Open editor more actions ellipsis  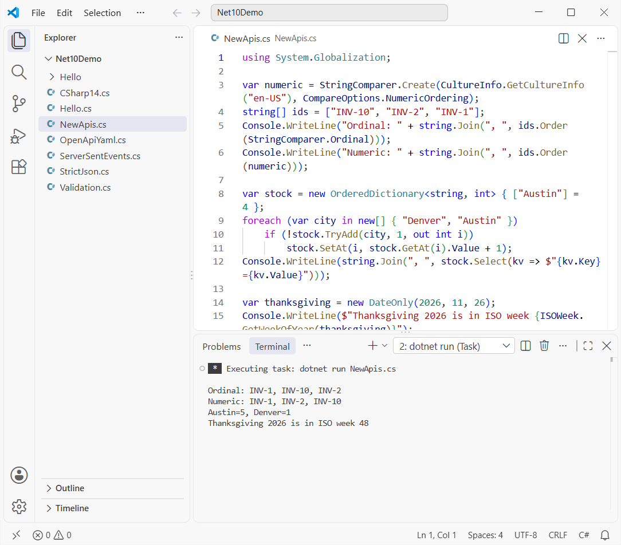click(x=601, y=38)
